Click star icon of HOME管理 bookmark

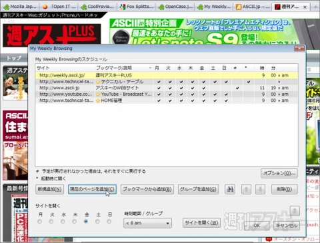(98, 101)
